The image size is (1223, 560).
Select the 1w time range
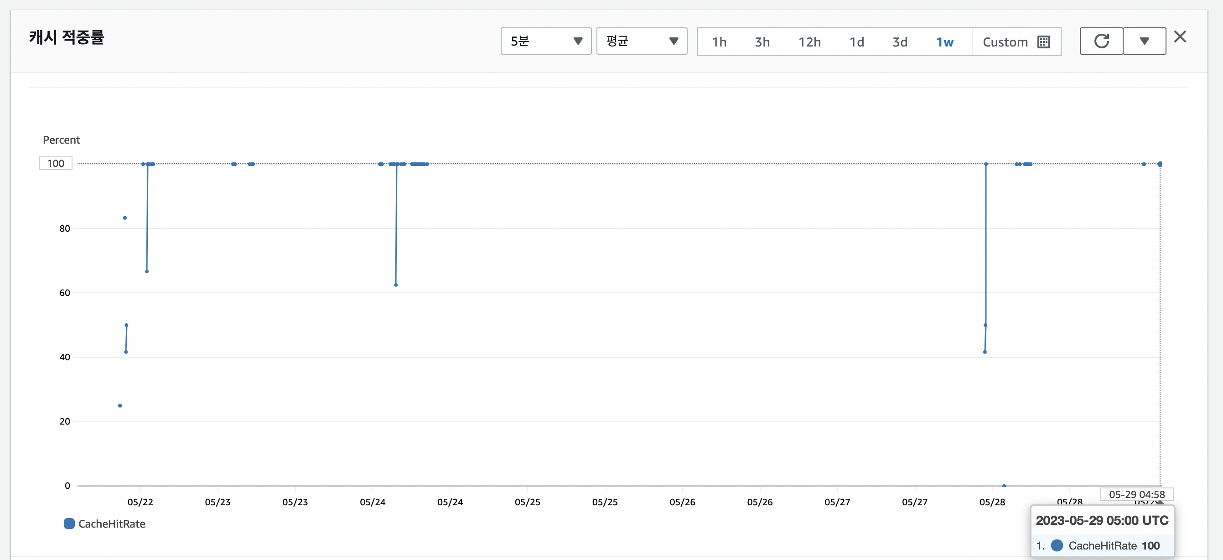944,42
